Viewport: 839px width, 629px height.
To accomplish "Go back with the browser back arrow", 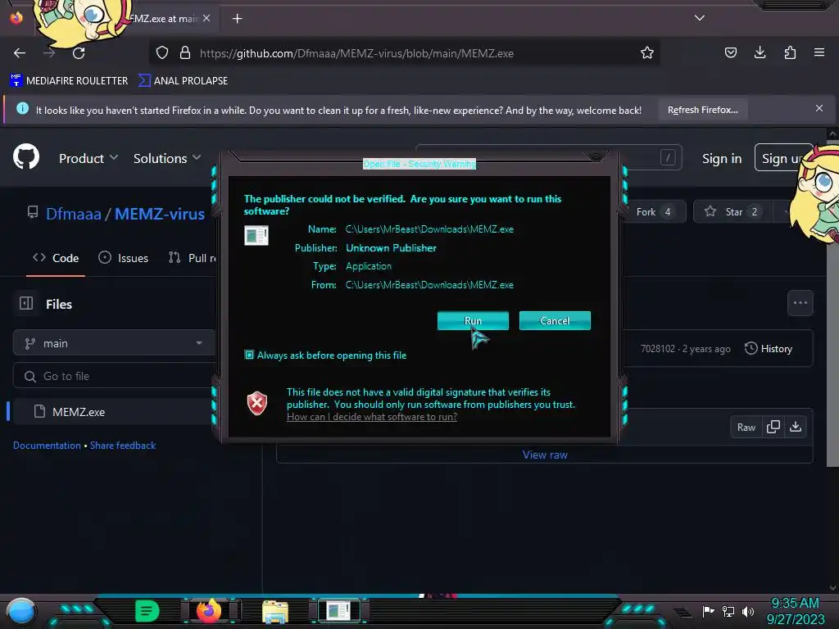I will 20,53.
